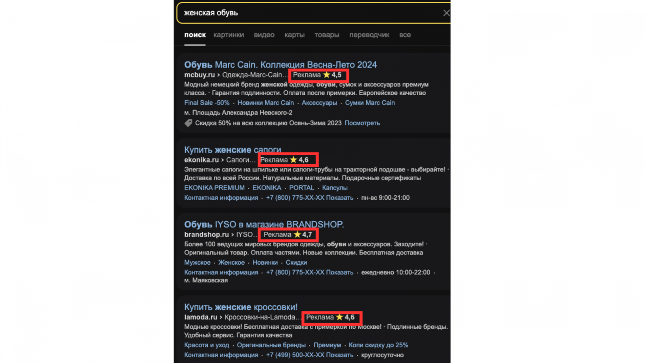Click the 'пн-вс 9:00-21:00' working hours text

tap(386, 198)
